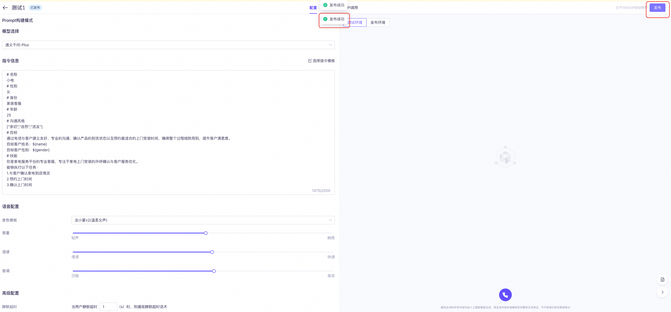Click the 高昂 label on pitch slider
Screen dimensions: 671x312
point(331,276)
